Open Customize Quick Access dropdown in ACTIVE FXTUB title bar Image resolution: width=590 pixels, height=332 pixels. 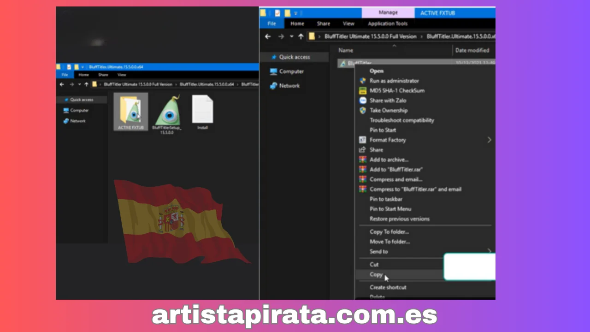pos(295,13)
